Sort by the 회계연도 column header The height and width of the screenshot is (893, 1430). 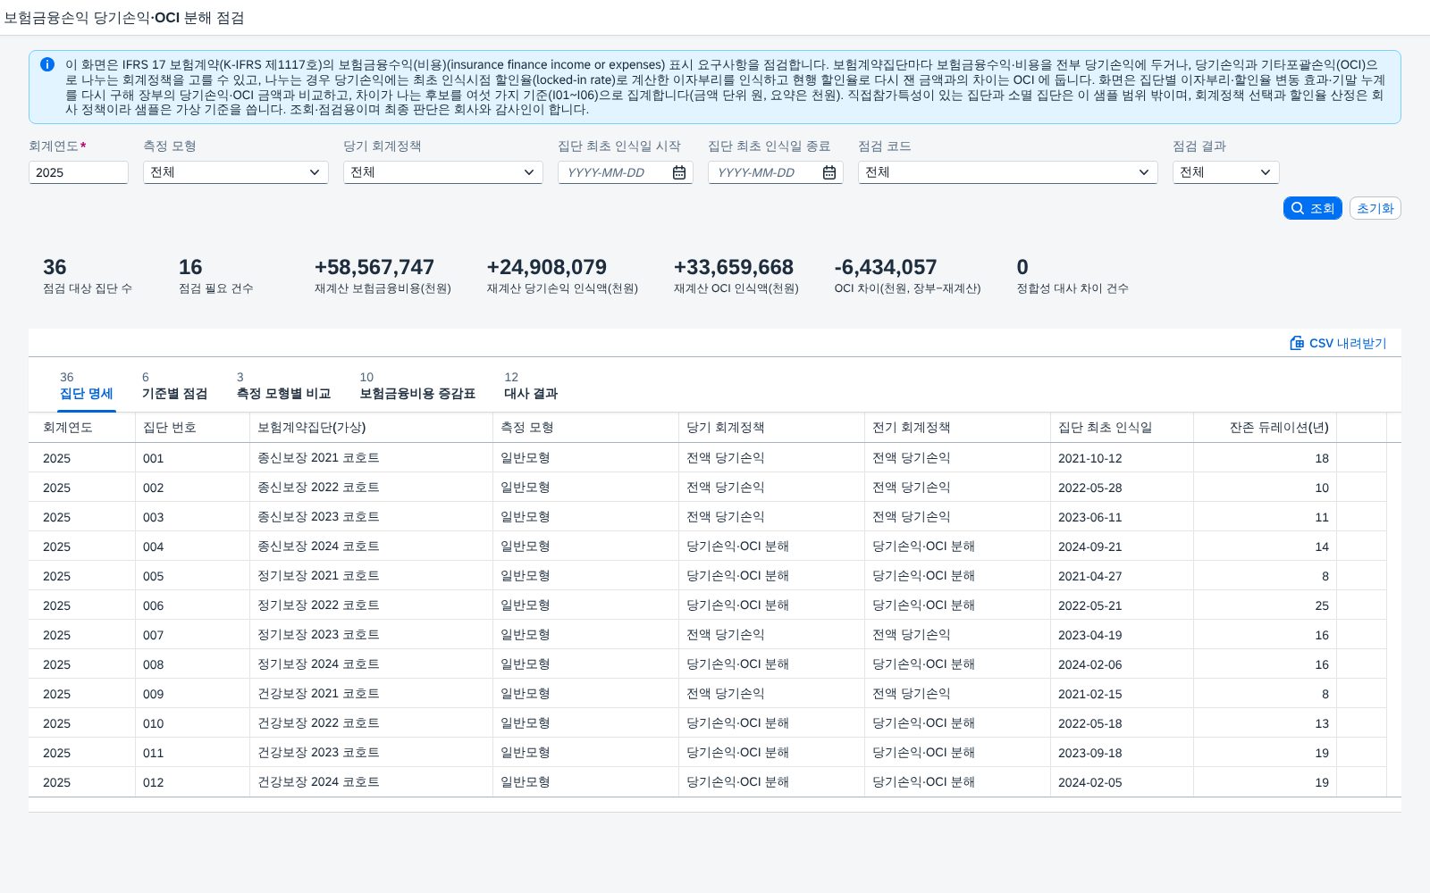(x=82, y=428)
